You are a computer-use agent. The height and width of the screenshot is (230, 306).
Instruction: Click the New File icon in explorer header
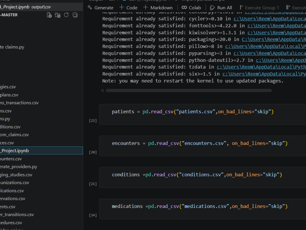click(49, 15)
